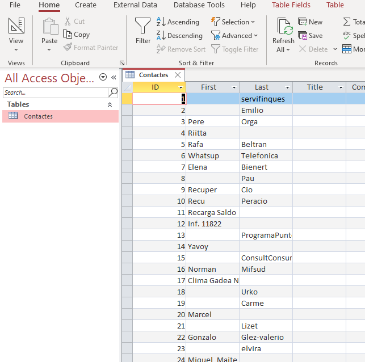Click the View design mode icon
Viewport: 365px width, 362px height.
pyautogui.click(x=16, y=26)
